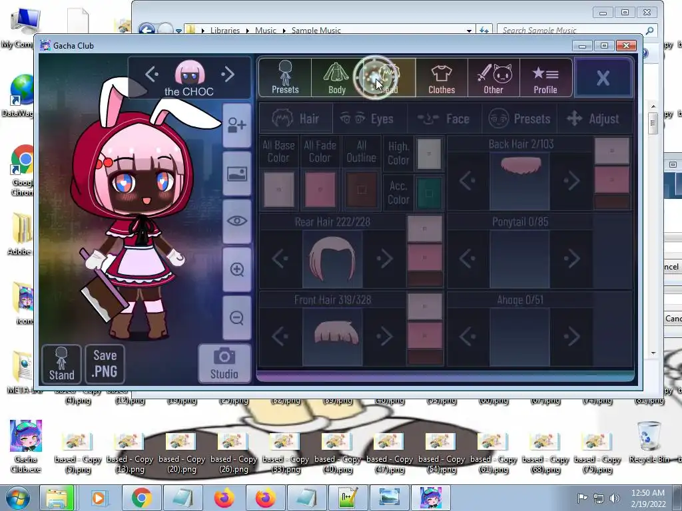Open the Profile tab

(x=545, y=78)
